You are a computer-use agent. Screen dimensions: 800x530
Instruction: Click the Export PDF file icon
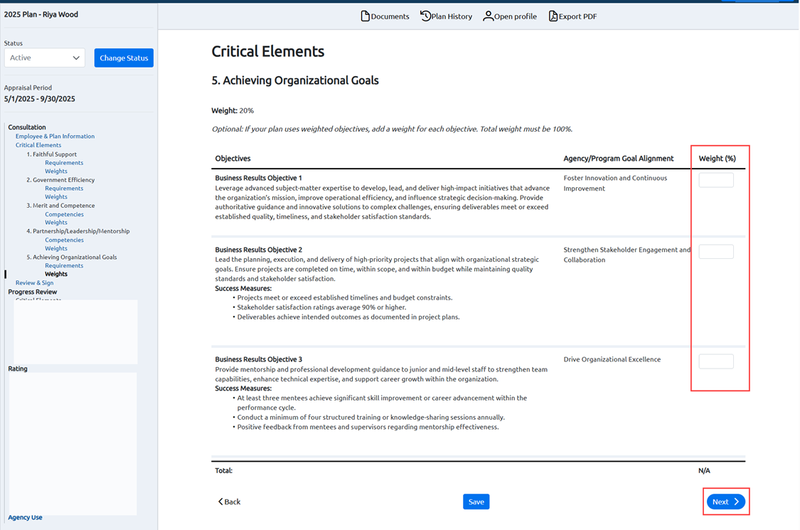click(553, 16)
